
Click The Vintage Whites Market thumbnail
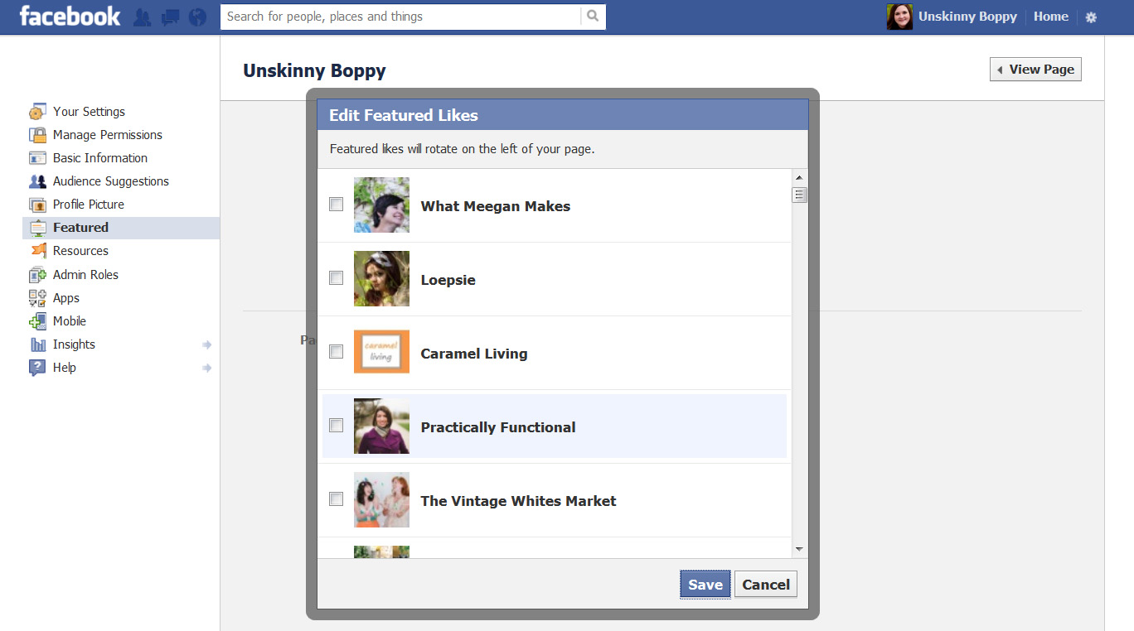coord(381,499)
